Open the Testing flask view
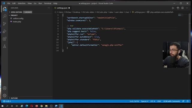 click(x=4, y=46)
